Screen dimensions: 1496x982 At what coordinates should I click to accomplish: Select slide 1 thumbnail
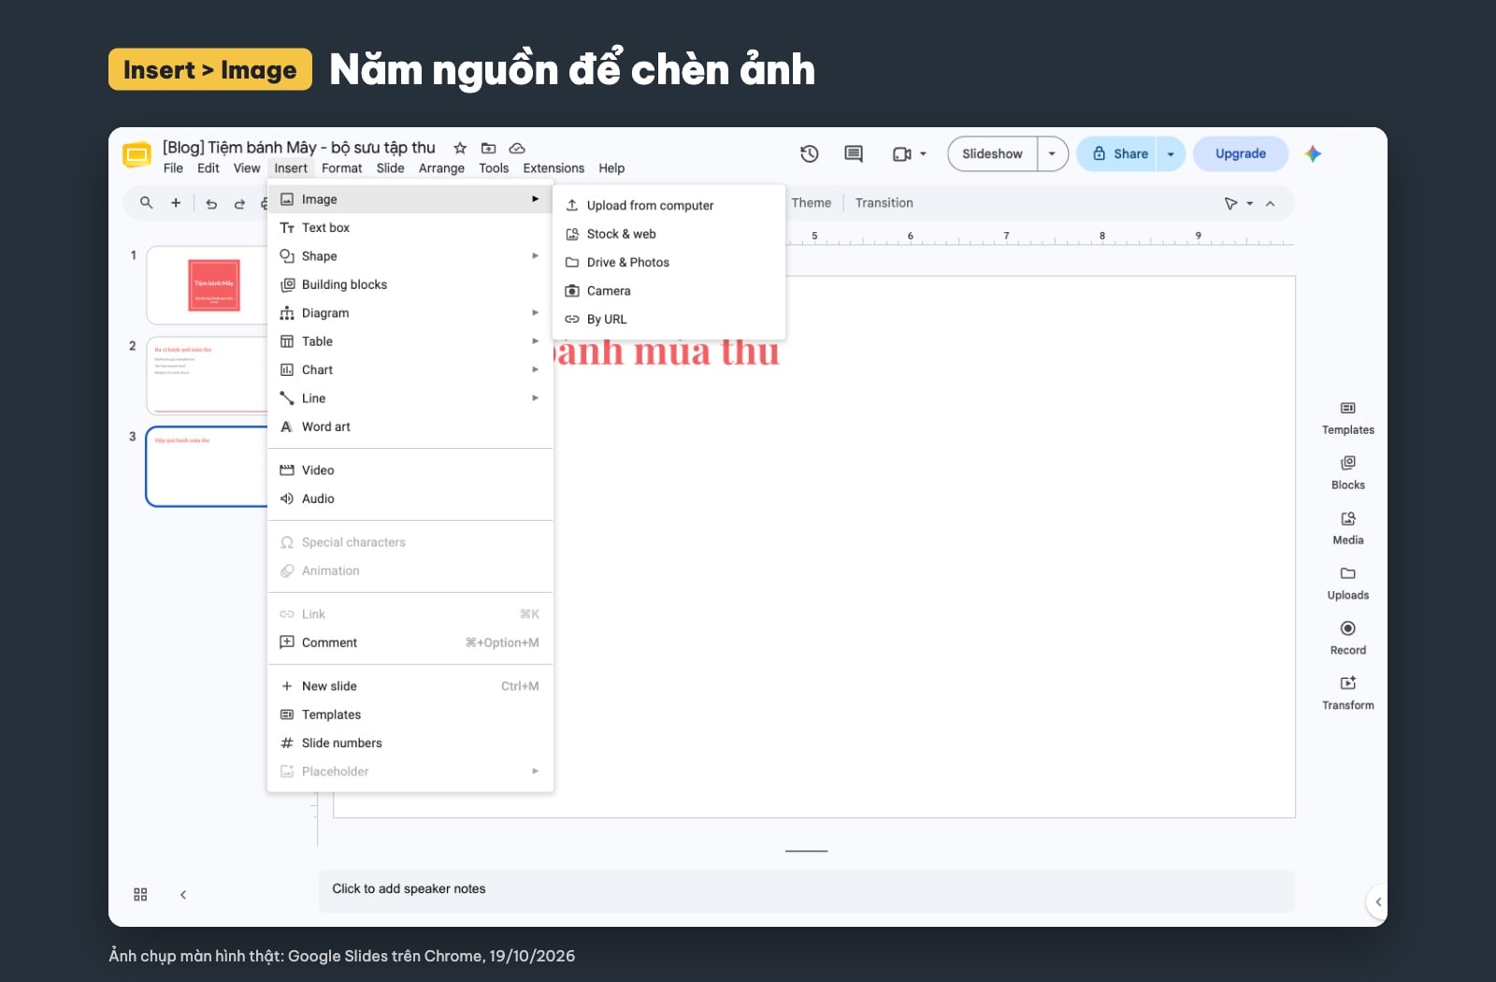click(208, 285)
